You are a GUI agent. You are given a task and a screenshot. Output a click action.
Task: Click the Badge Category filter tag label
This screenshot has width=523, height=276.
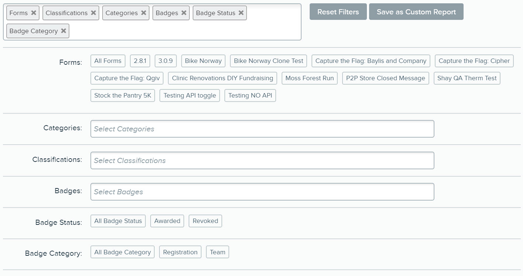click(34, 31)
